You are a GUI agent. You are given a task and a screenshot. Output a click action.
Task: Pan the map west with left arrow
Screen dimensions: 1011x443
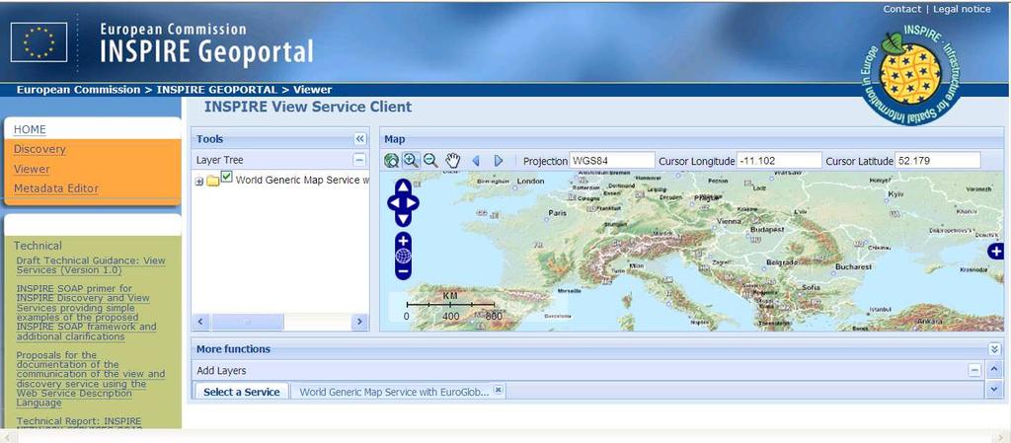pyautogui.click(x=394, y=203)
